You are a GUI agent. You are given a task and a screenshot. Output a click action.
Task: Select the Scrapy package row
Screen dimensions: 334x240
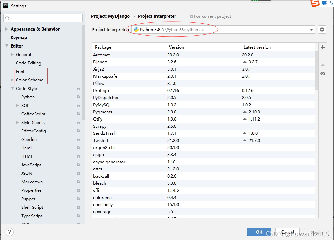[x=204, y=126]
